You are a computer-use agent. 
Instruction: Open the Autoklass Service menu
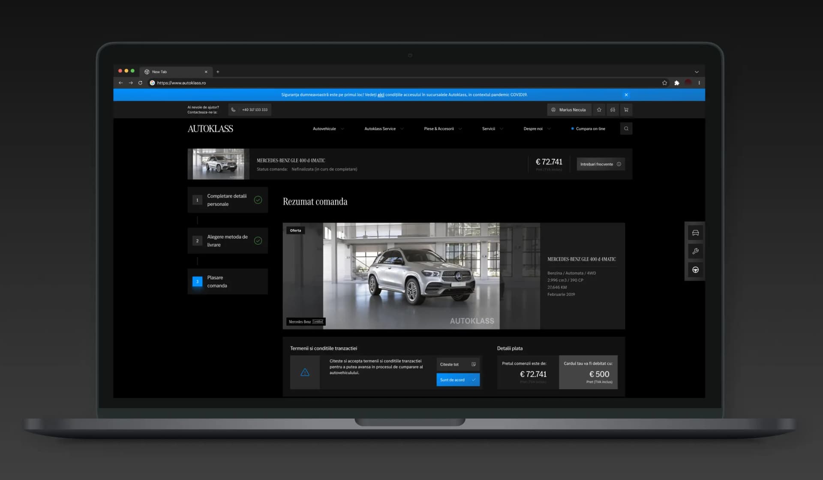[x=380, y=129]
